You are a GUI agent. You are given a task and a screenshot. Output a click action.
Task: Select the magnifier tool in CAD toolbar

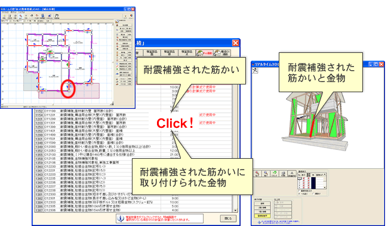point(21,16)
